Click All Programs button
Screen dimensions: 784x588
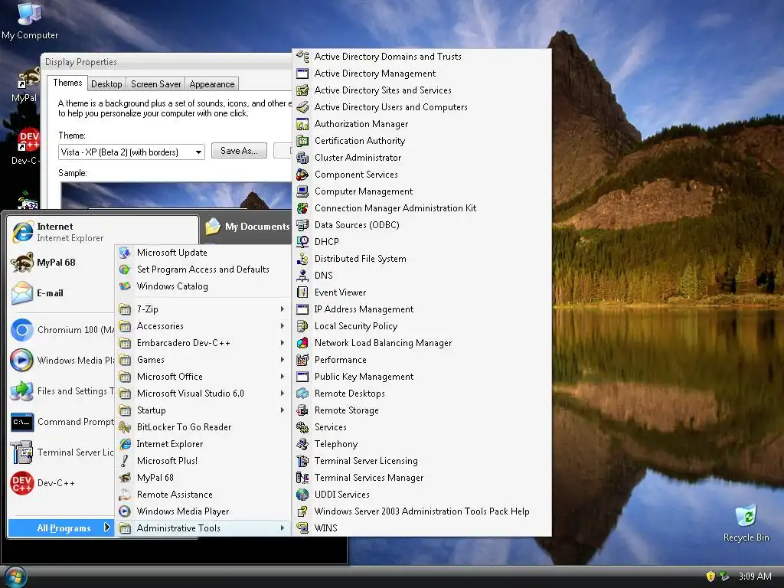60,528
